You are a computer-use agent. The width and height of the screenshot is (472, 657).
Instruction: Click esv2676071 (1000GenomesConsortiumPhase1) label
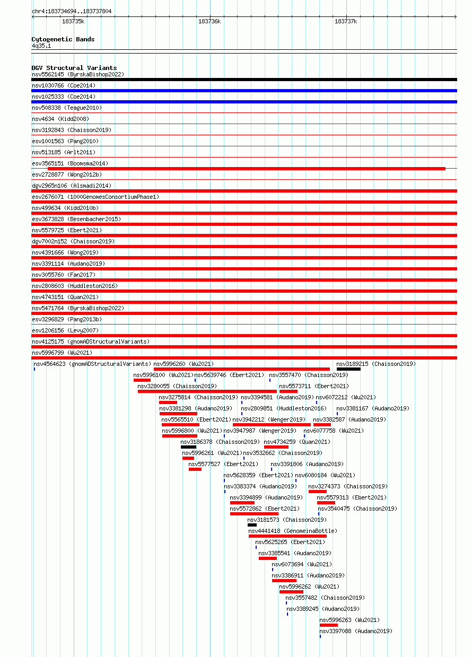point(95,197)
